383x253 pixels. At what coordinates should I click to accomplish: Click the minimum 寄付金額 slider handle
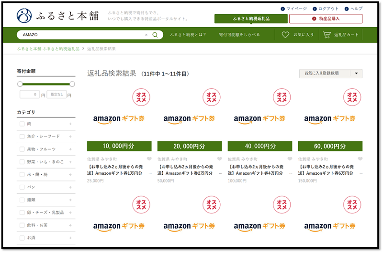[x=20, y=84]
